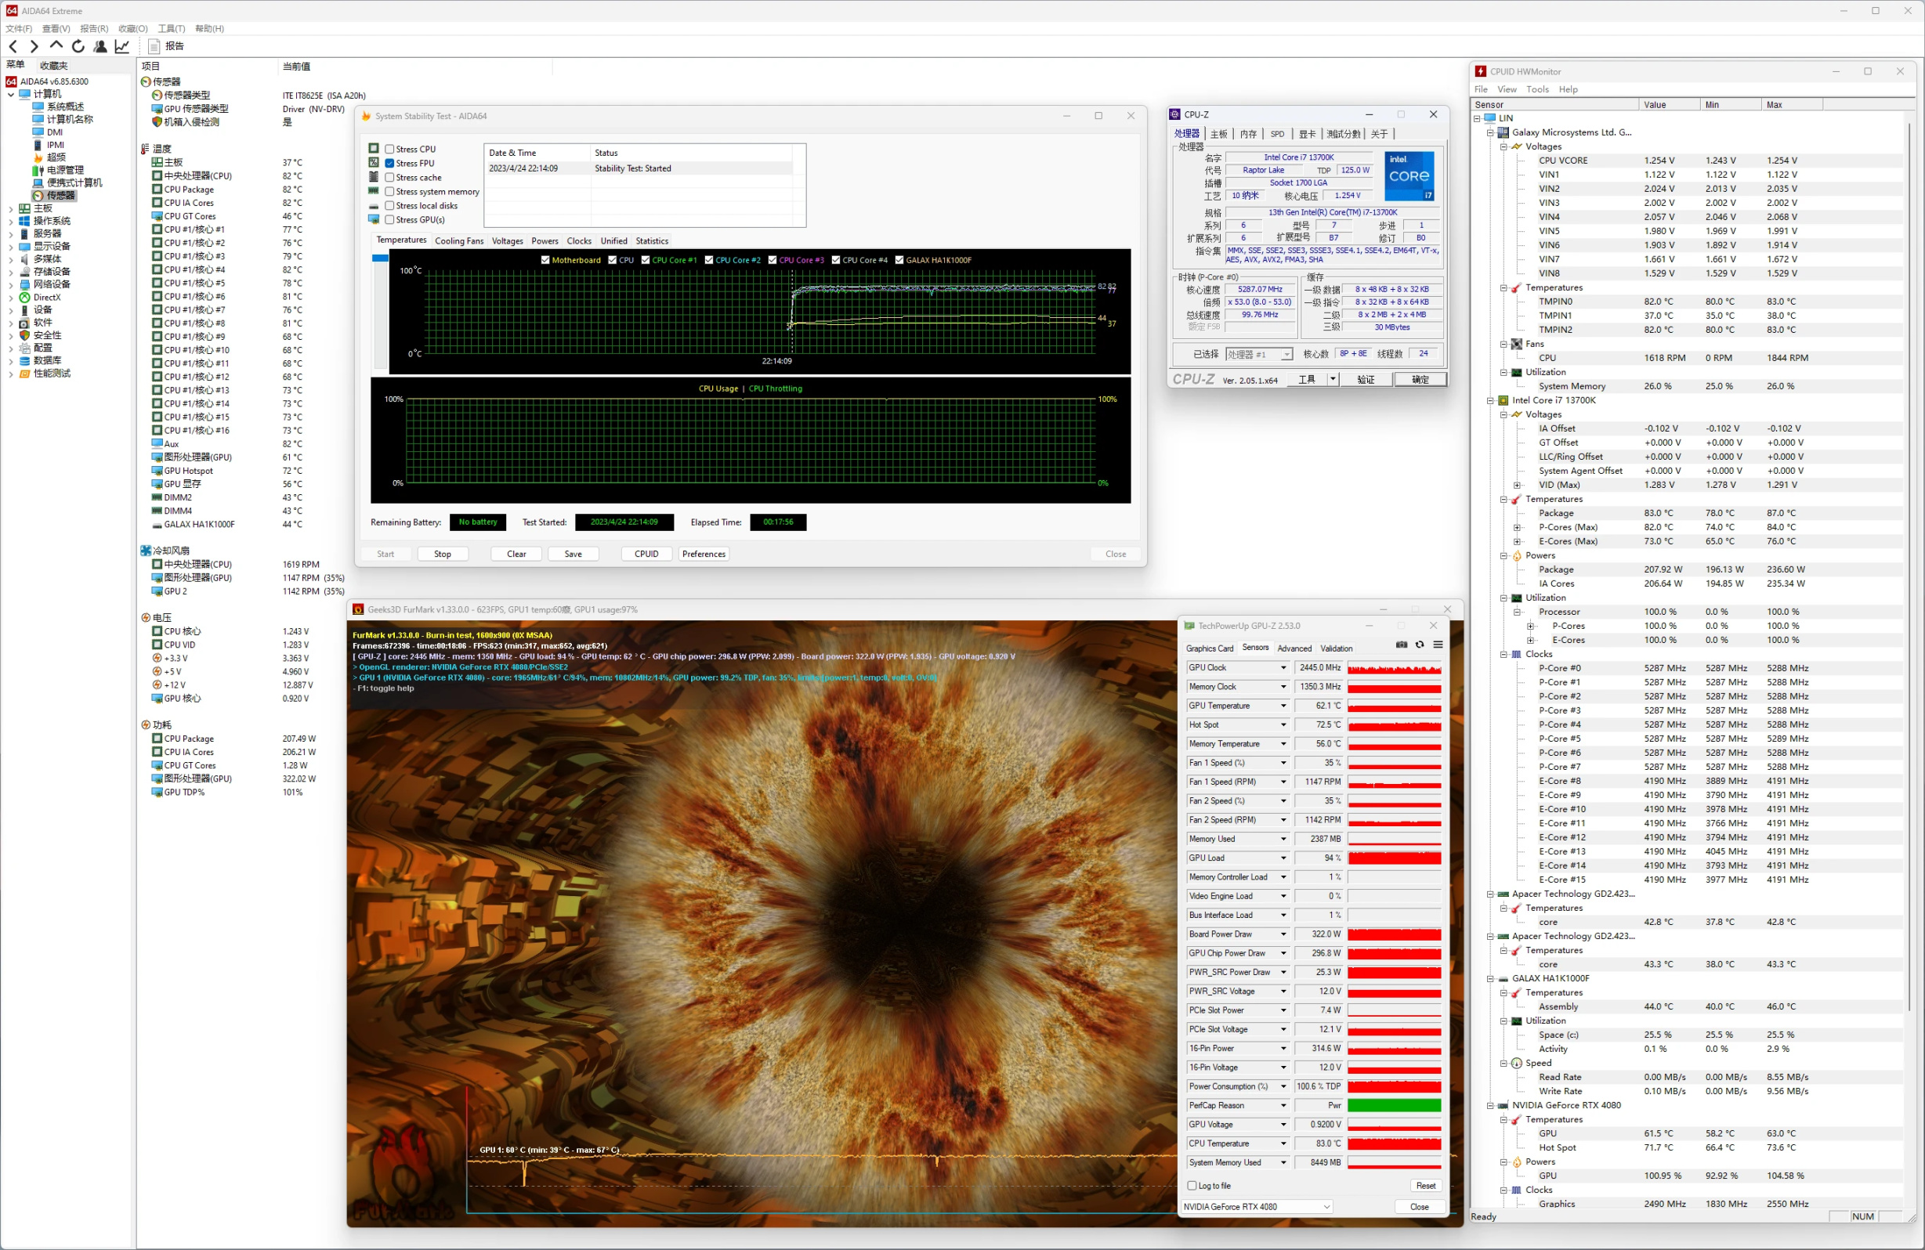Select 超频 overclock tree item
The image size is (1925, 1250).
(56, 157)
